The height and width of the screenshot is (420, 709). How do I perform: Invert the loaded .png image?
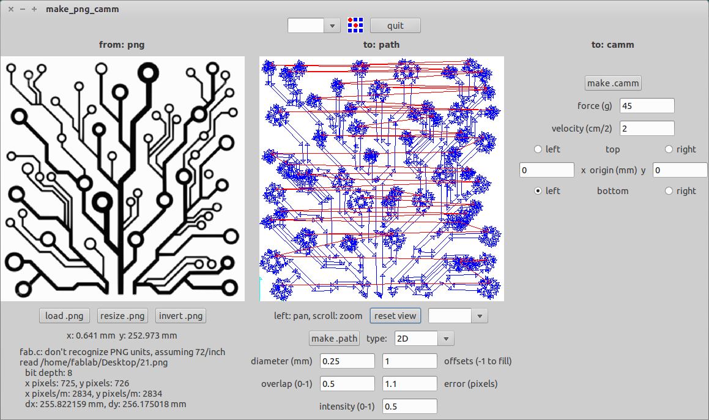coord(180,316)
